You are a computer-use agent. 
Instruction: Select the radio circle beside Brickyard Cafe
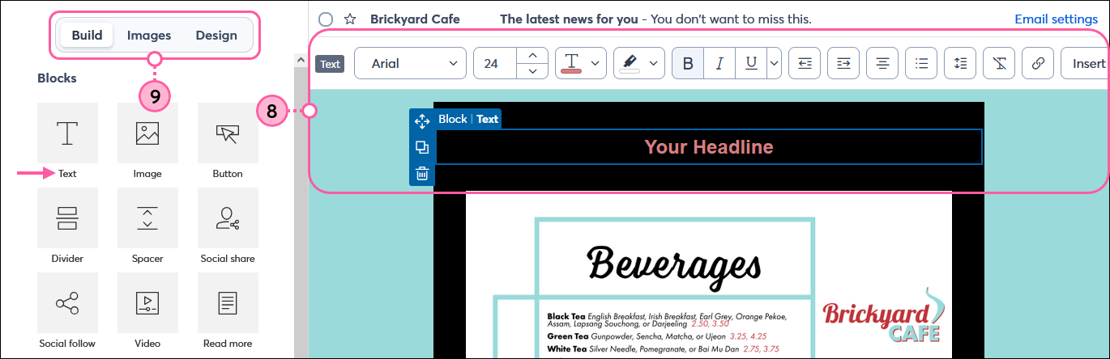pos(326,19)
